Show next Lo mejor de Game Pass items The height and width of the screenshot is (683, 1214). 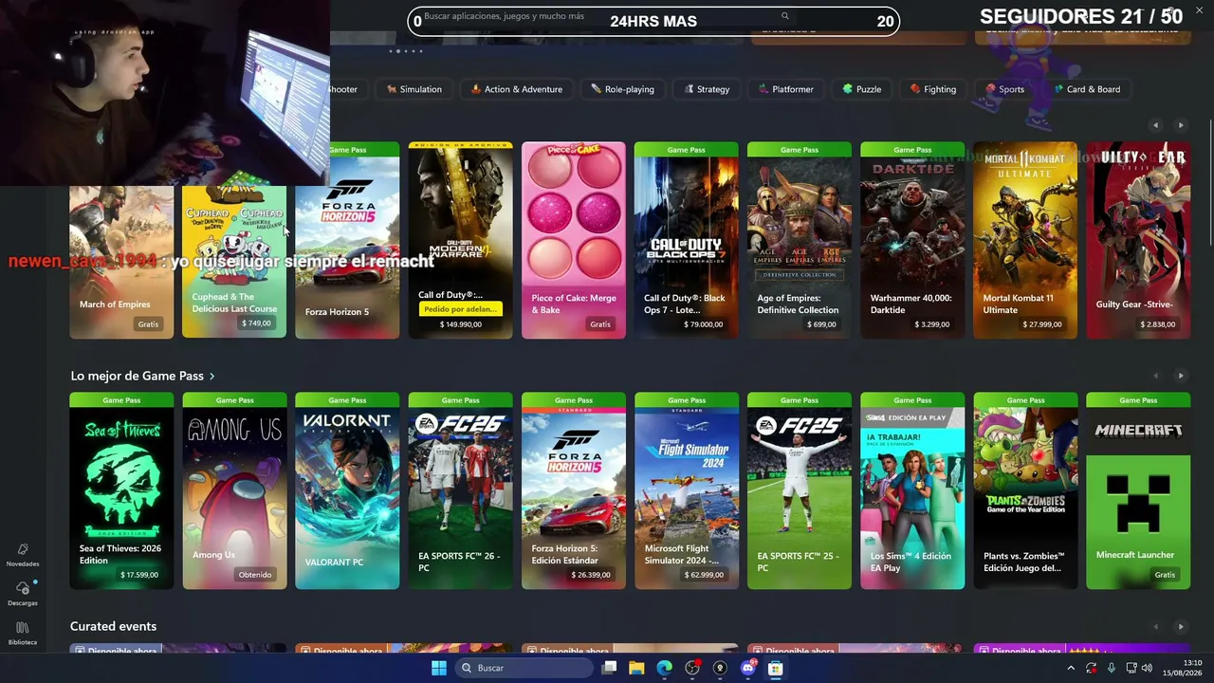point(1181,377)
